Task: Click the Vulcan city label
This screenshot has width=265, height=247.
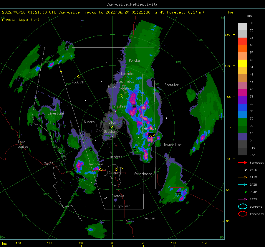Action: coord(150,218)
